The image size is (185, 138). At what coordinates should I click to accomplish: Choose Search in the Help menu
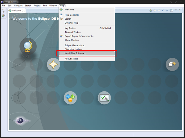pos(87,19)
